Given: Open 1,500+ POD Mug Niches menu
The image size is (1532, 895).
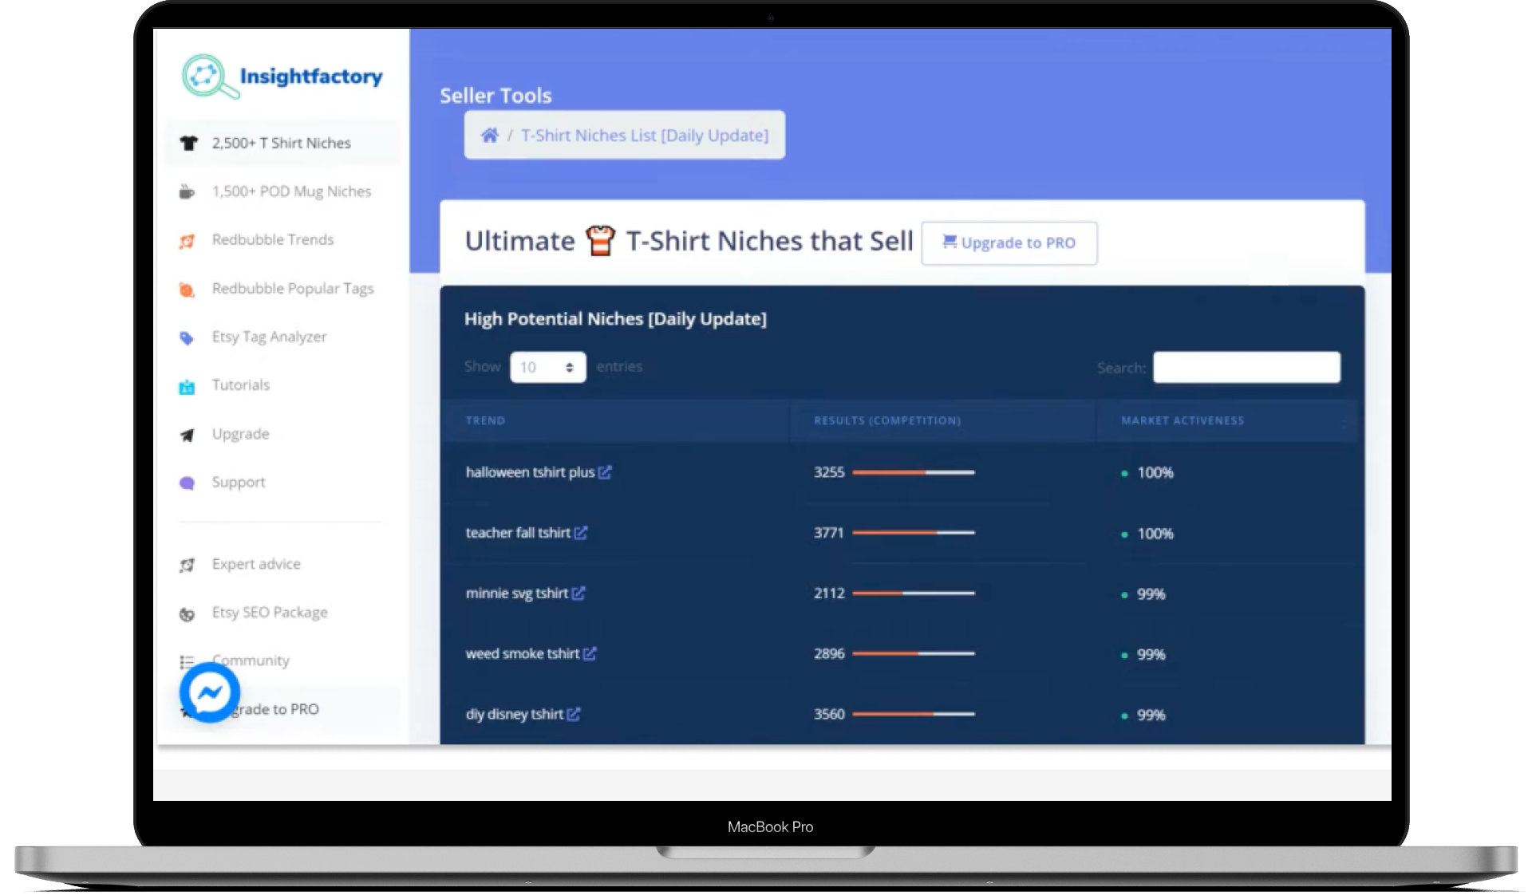Looking at the screenshot, I should click(x=291, y=192).
